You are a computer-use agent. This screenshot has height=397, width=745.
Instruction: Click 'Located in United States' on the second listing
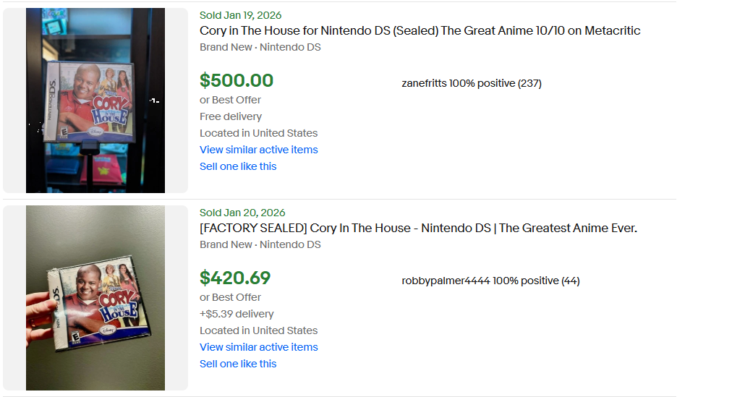click(258, 330)
